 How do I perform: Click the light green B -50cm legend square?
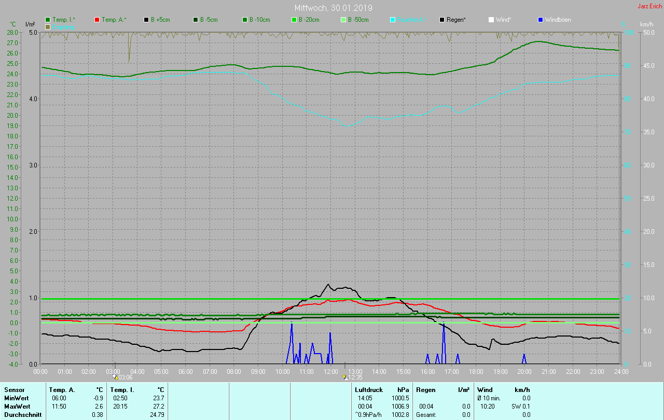(x=343, y=20)
